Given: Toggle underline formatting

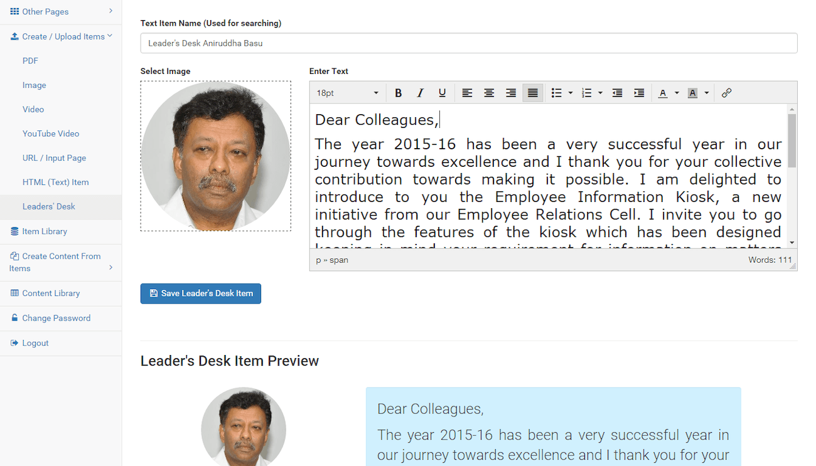Looking at the screenshot, I should (442, 93).
